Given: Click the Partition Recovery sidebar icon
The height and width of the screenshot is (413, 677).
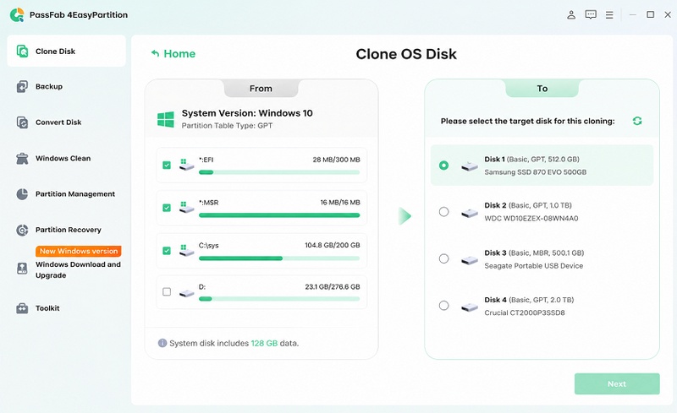Looking at the screenshot, I should pyautogui.click(x=22, y=230).
